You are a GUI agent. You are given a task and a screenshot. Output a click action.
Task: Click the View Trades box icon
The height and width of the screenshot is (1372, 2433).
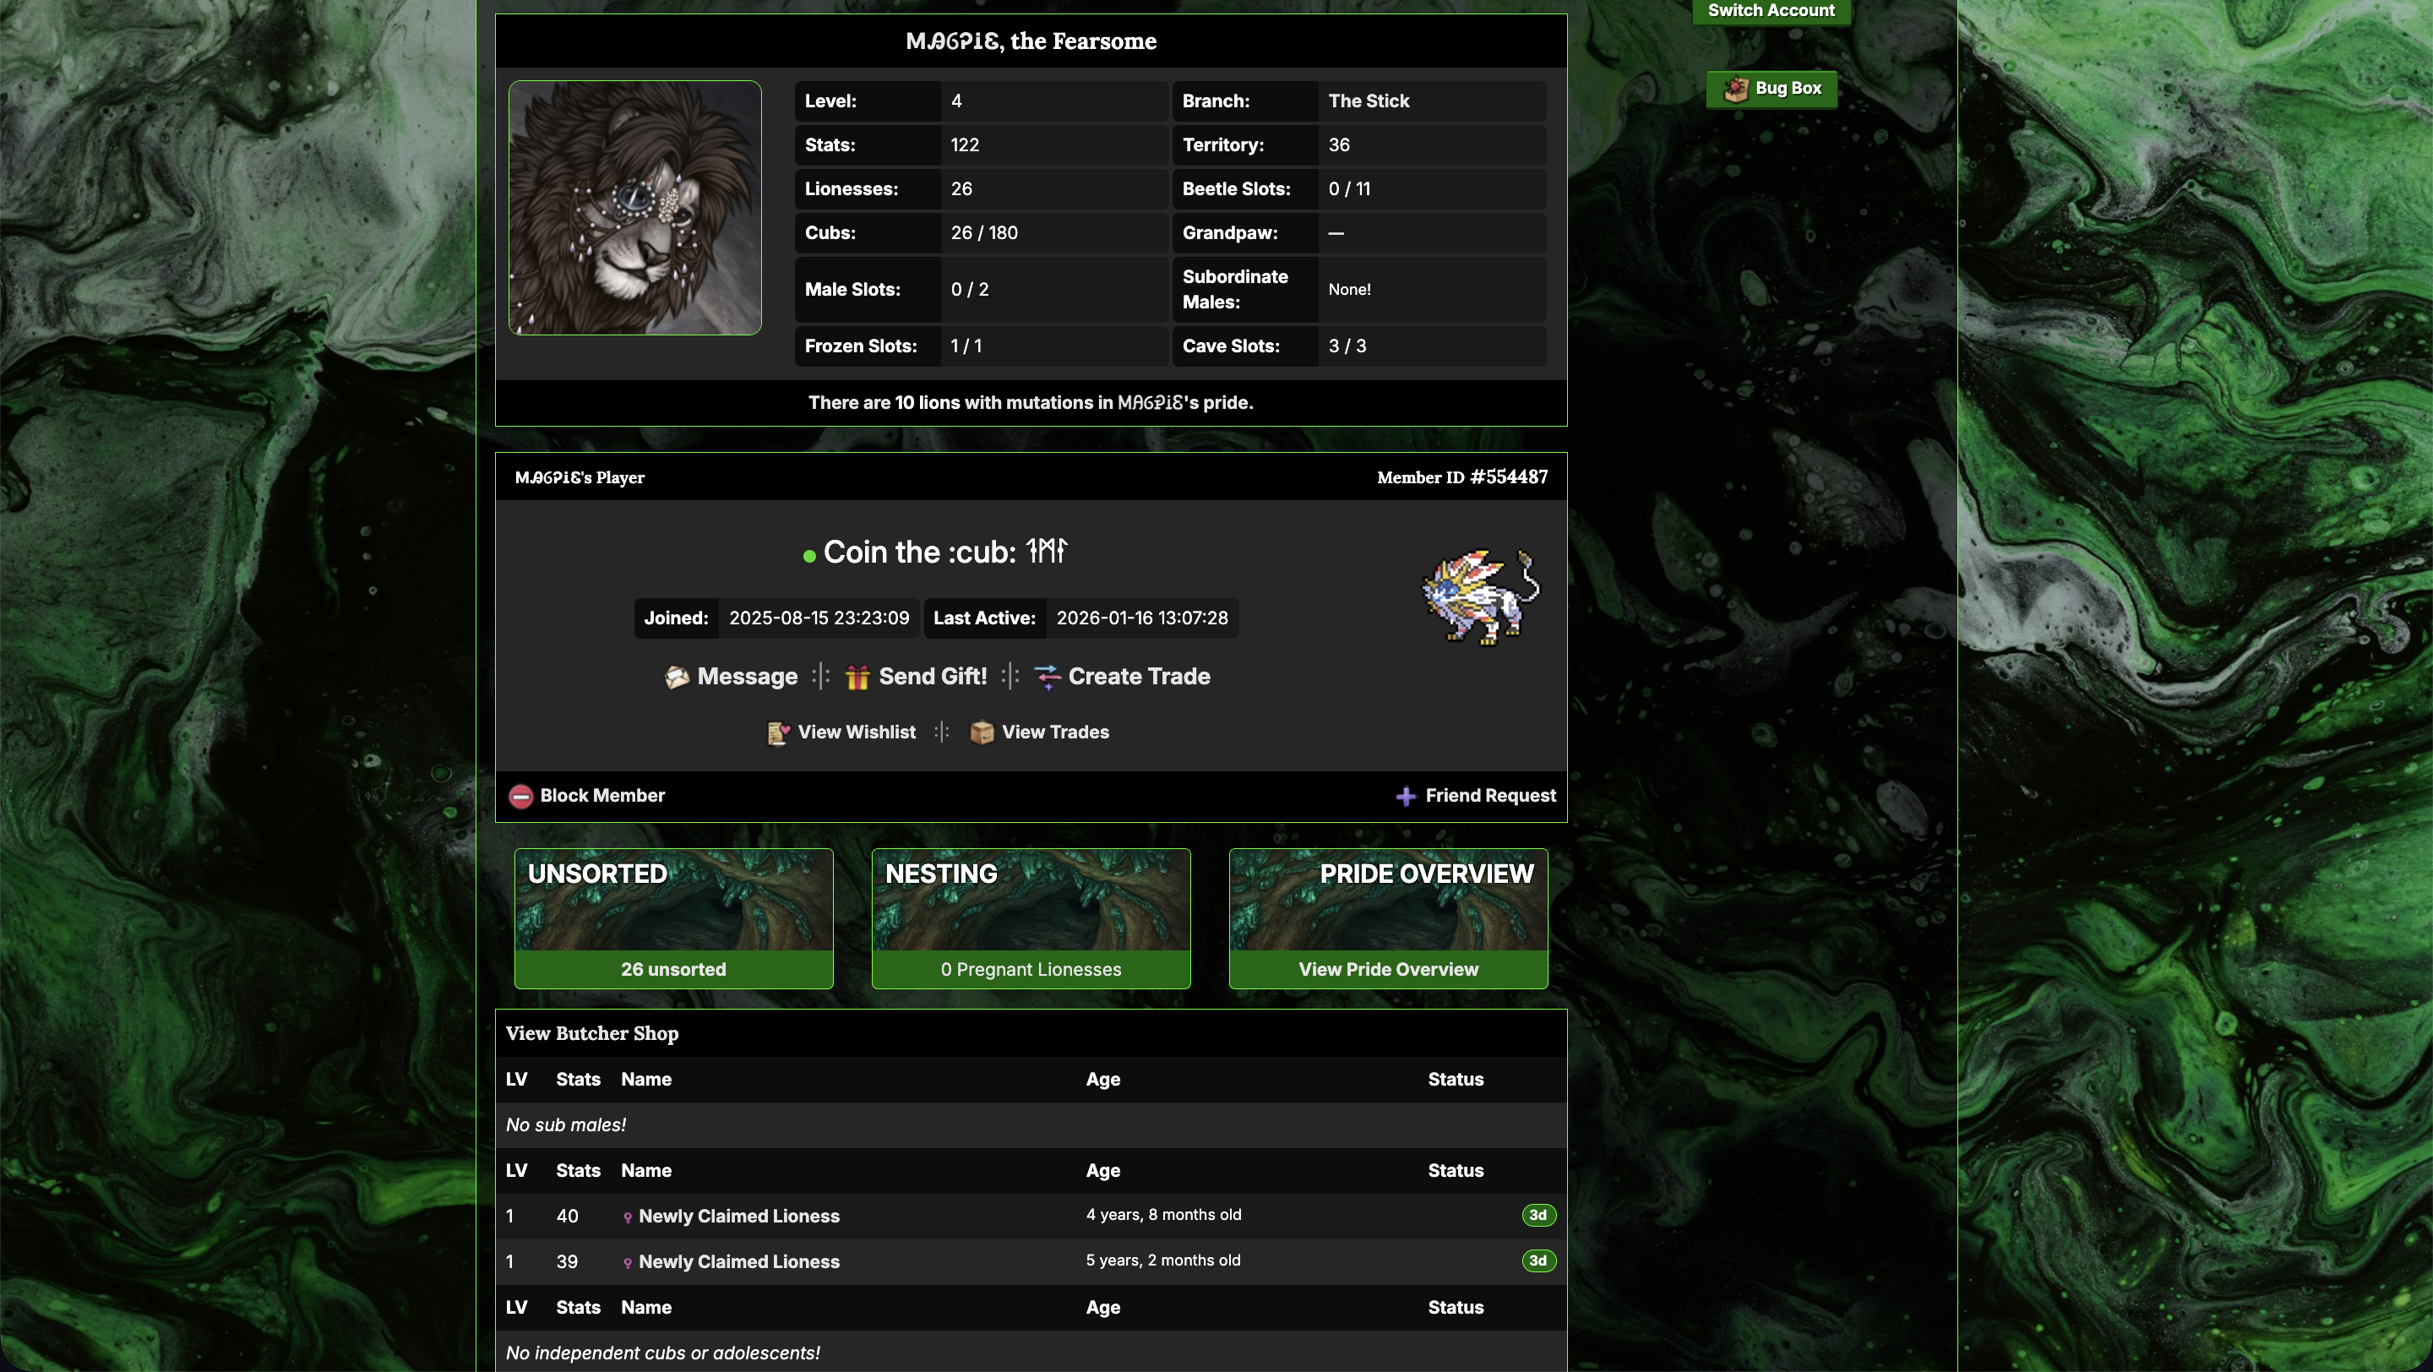coord(982,732)
